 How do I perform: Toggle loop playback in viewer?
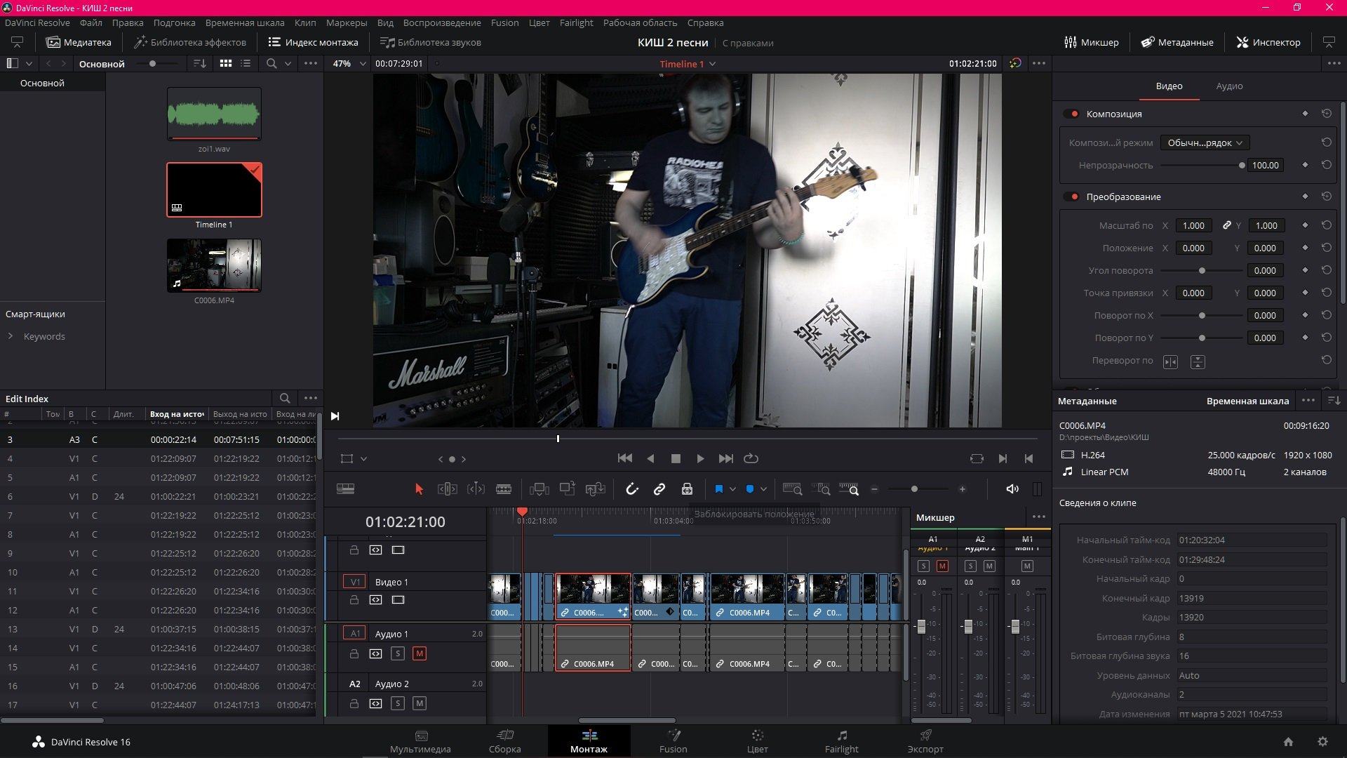point(751,458)
